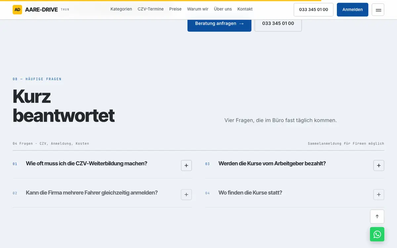397x248 pixels.
Task: Expand the CZV-Weiterbildung question with plus icon
Action: [186, 165]
